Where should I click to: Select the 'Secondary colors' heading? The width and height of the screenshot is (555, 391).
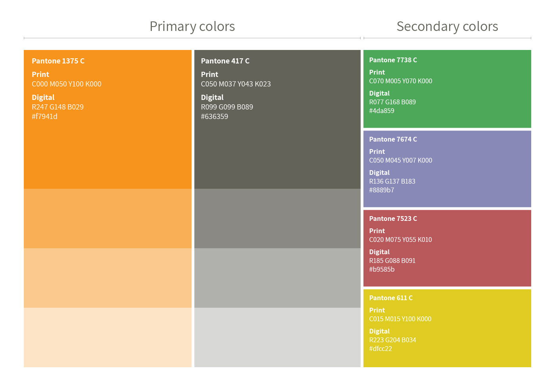coord(447,27)
